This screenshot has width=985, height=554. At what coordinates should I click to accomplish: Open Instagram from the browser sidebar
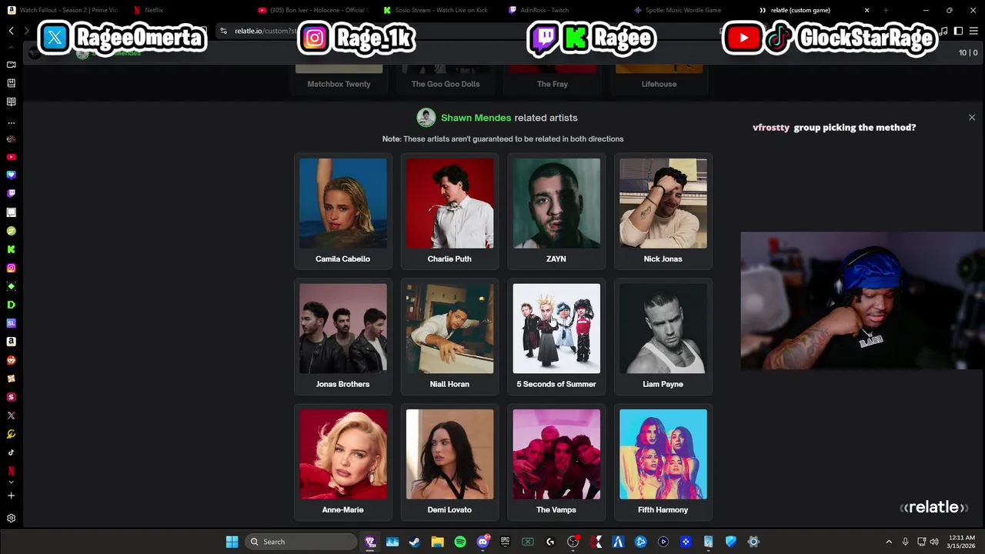[x=11, y=268]
